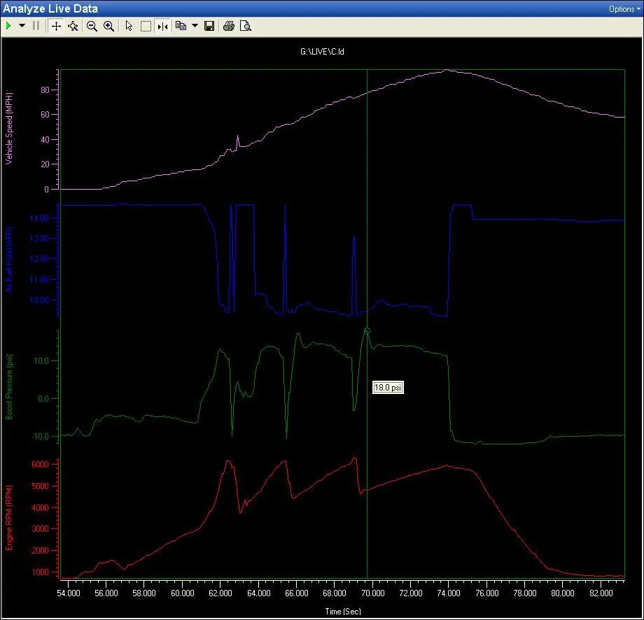
Task: Click the cursor marker on boost peak
Action: tap(367, 330)
